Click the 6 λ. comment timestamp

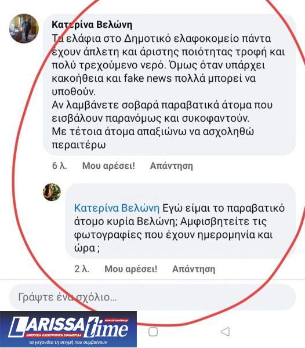(x=60, y=166)
